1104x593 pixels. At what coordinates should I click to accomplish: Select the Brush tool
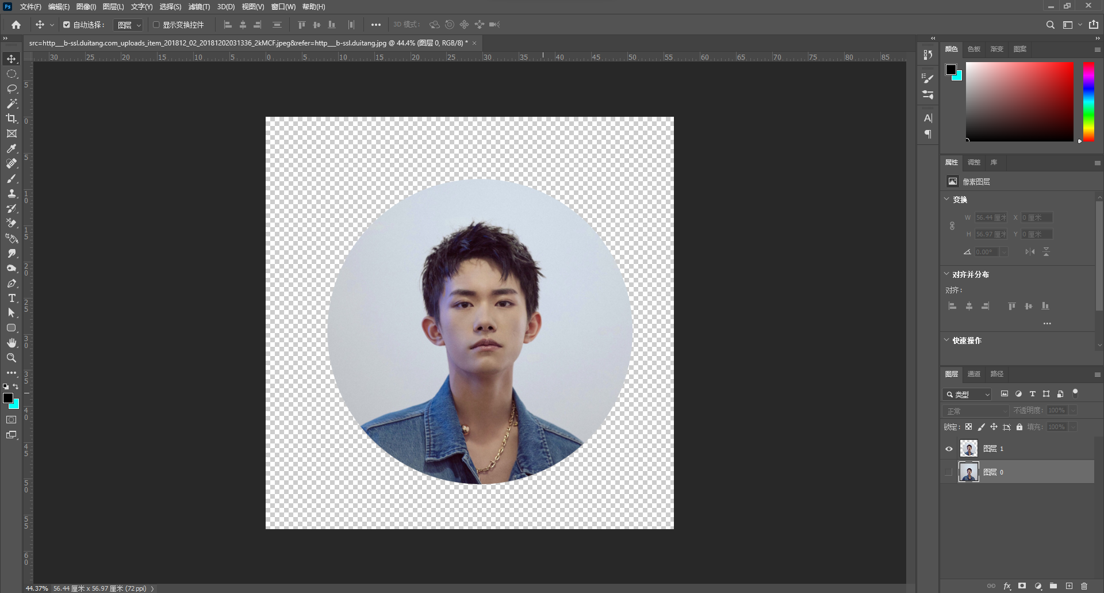click(x=11, y=178)
